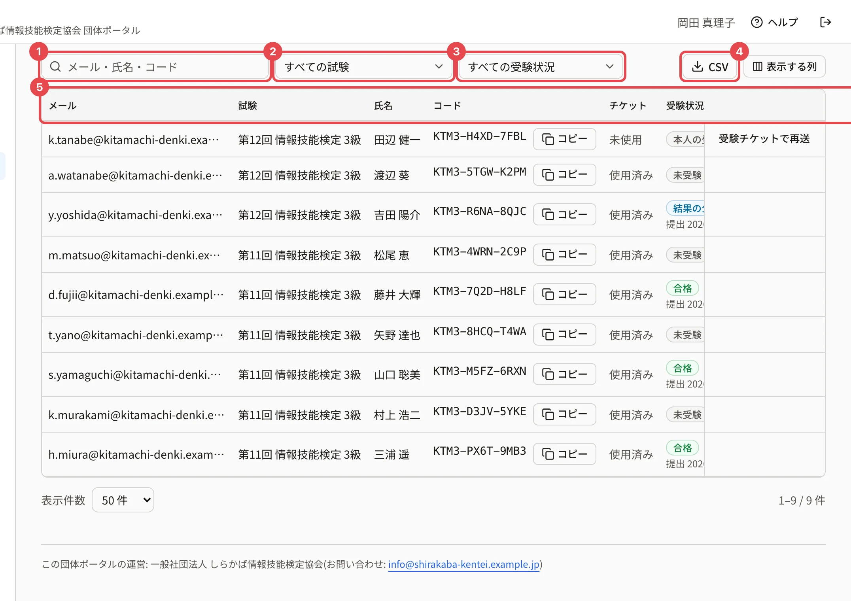Viewport: 851px width, 601px height.
Task: Click the name 村上 浩二
Action: 397,415
